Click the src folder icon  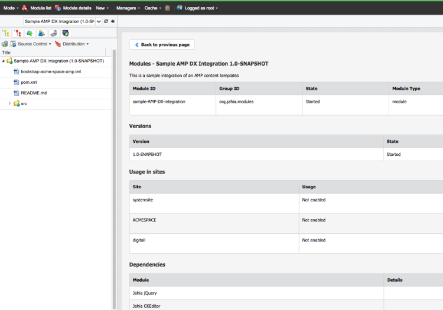tap(17, 103)
